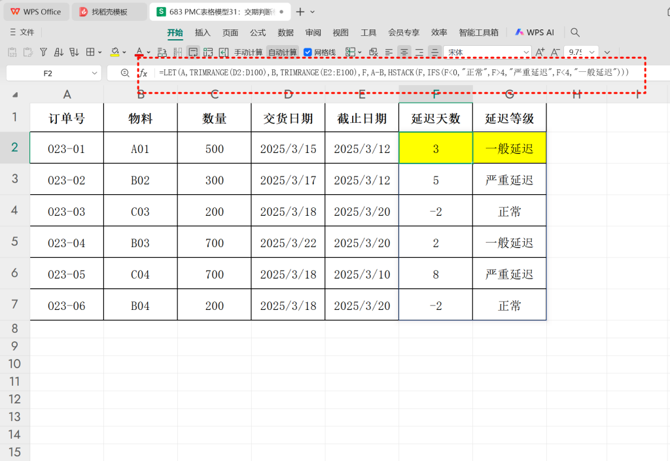Increase font size with A+ icon
Viewport: 670px width, 461px height.
pos(540,52)
